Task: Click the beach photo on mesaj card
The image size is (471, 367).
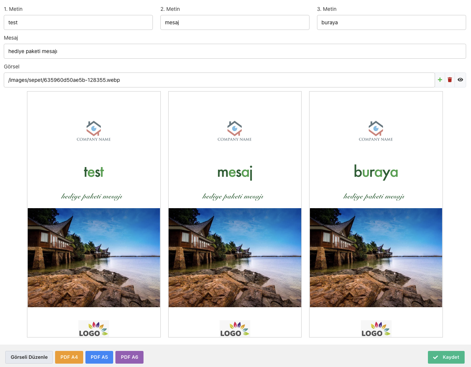Action: click(235, 257)
